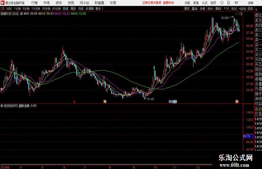Open the 交易 menu
This screenshot has width=262, height=169.
tap(113, 3)
